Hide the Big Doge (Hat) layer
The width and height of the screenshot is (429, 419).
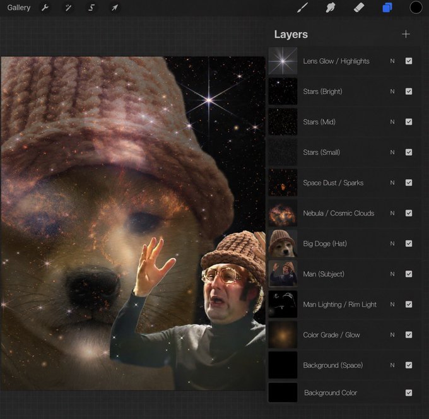(x=409, y=244)
